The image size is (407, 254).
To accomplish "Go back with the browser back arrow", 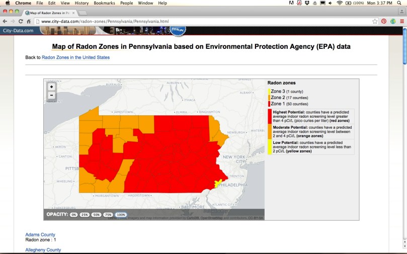I will click(x=5, y=21).
